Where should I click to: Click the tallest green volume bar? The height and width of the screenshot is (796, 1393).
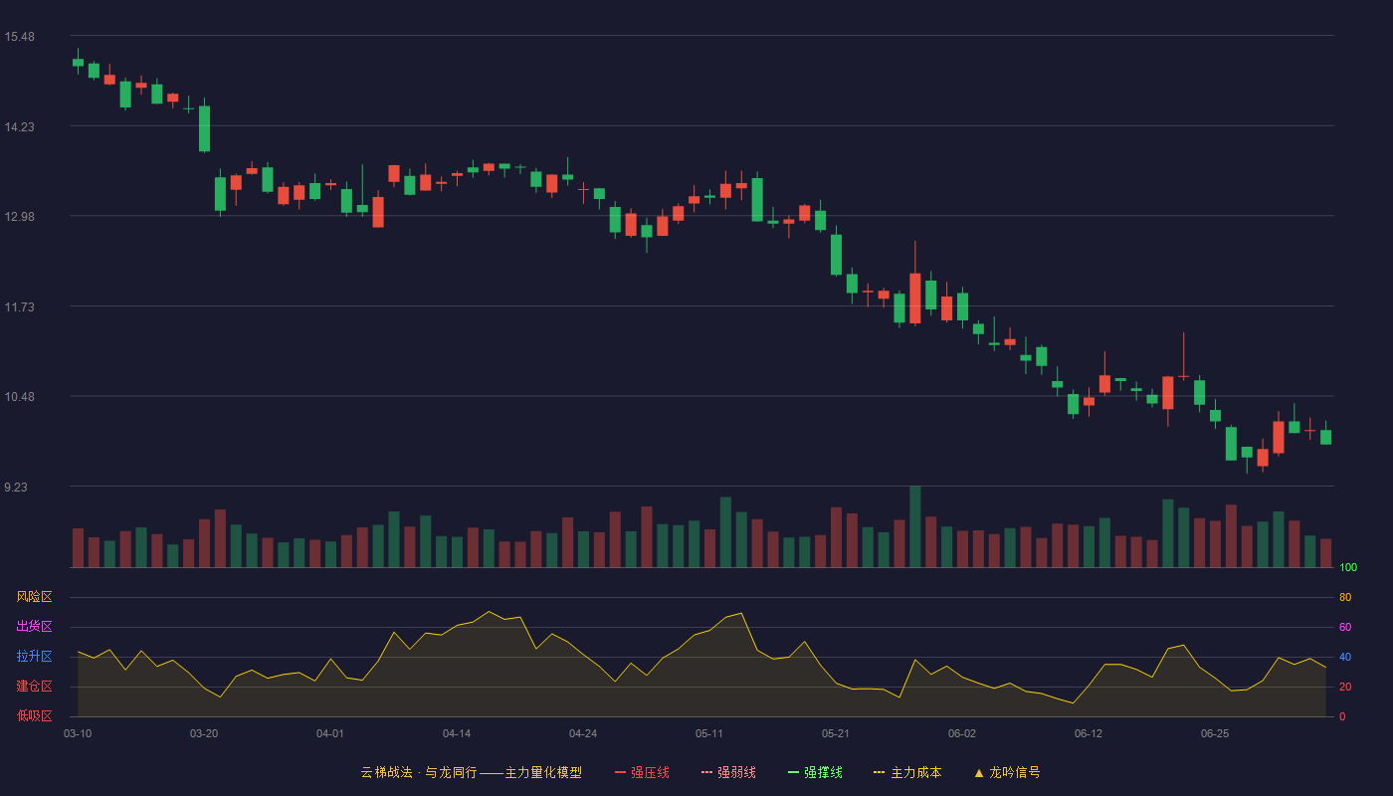(915, 526)
